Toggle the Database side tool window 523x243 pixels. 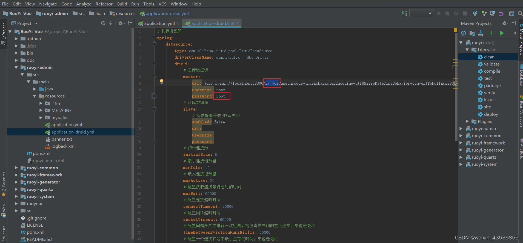[x=521, y=75]
